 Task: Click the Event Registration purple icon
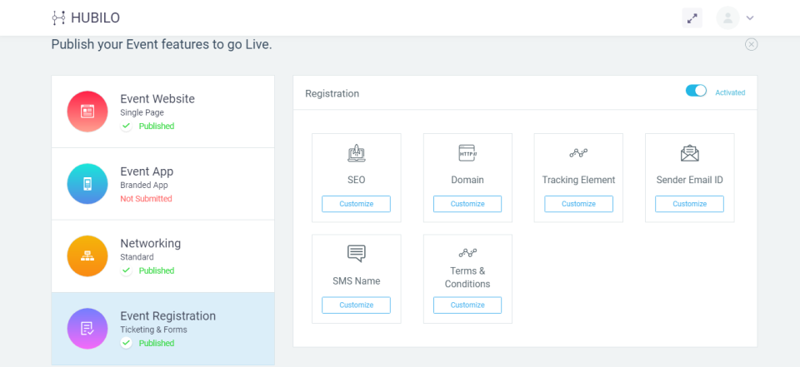[x=87, y=329]
